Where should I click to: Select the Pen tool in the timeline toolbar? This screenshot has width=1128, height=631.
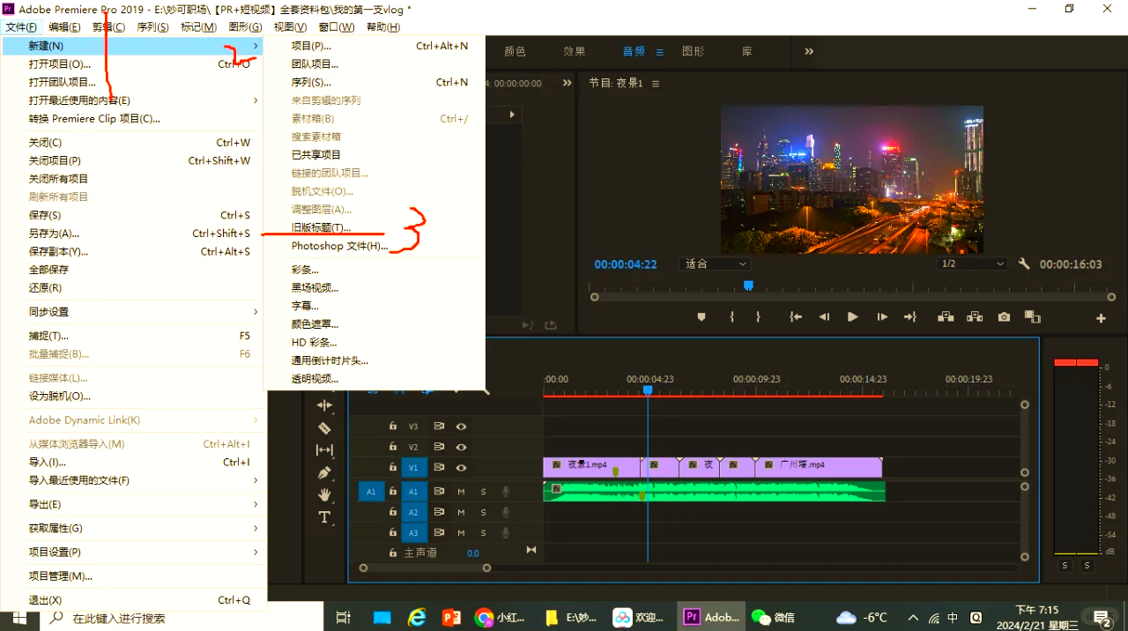pos(324,472)
